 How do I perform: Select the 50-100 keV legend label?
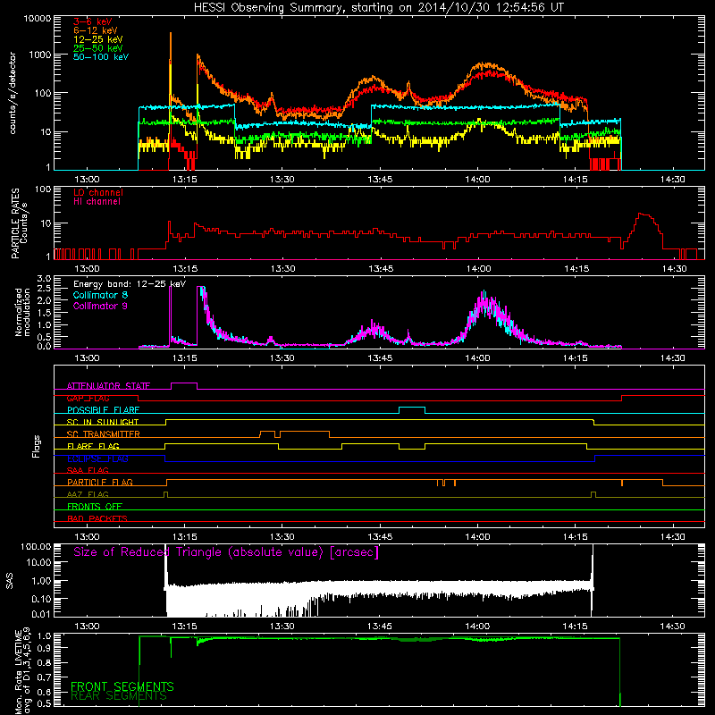(101, 57)
